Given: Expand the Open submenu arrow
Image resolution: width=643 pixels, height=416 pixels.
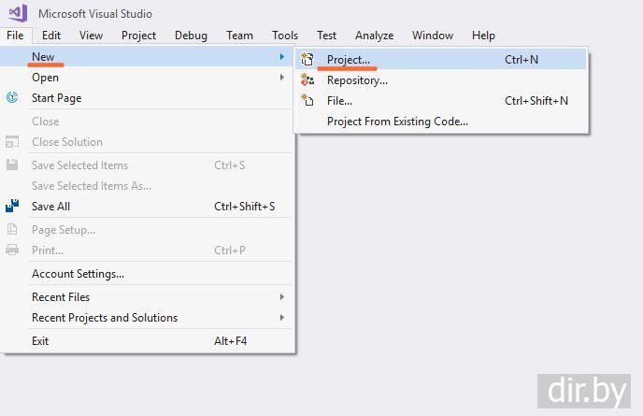Looking at the screenshot, I should point(282,78).
